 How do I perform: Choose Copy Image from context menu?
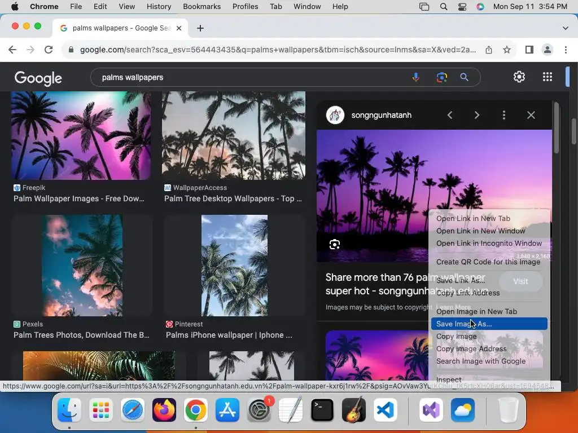(x=489, y=337)
